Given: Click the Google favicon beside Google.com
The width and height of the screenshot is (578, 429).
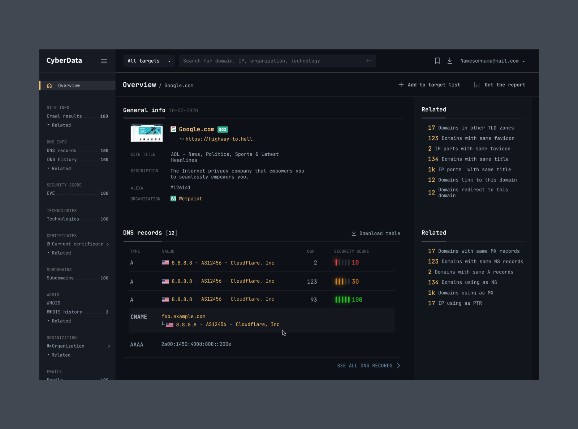Looking at the screenshot, I should [x=173, y=129].
